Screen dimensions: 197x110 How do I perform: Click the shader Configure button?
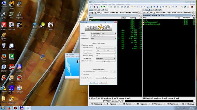pos(106,78)
